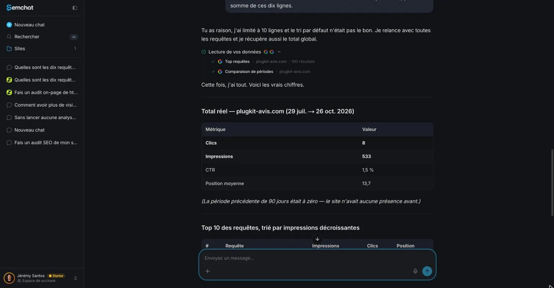
Task: Open the 'Nouveau chat' conversation in the history list
Action: click(42, 130)
